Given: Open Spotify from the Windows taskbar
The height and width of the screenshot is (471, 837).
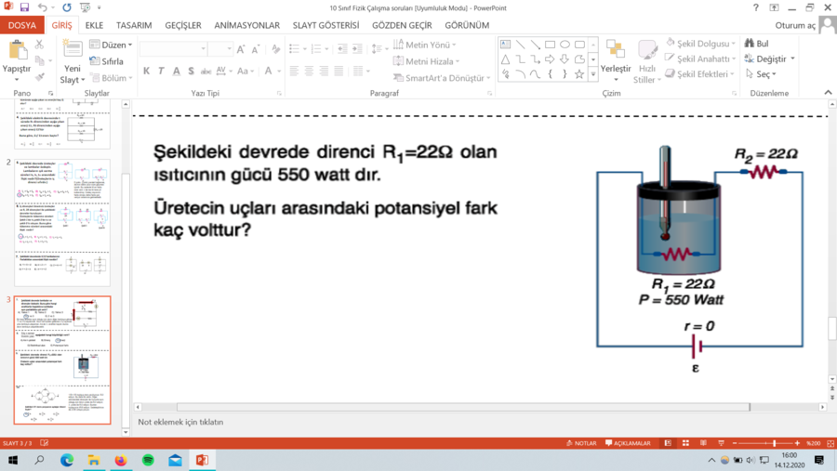Looking at the screenshot, I should [x=148, y=460].
